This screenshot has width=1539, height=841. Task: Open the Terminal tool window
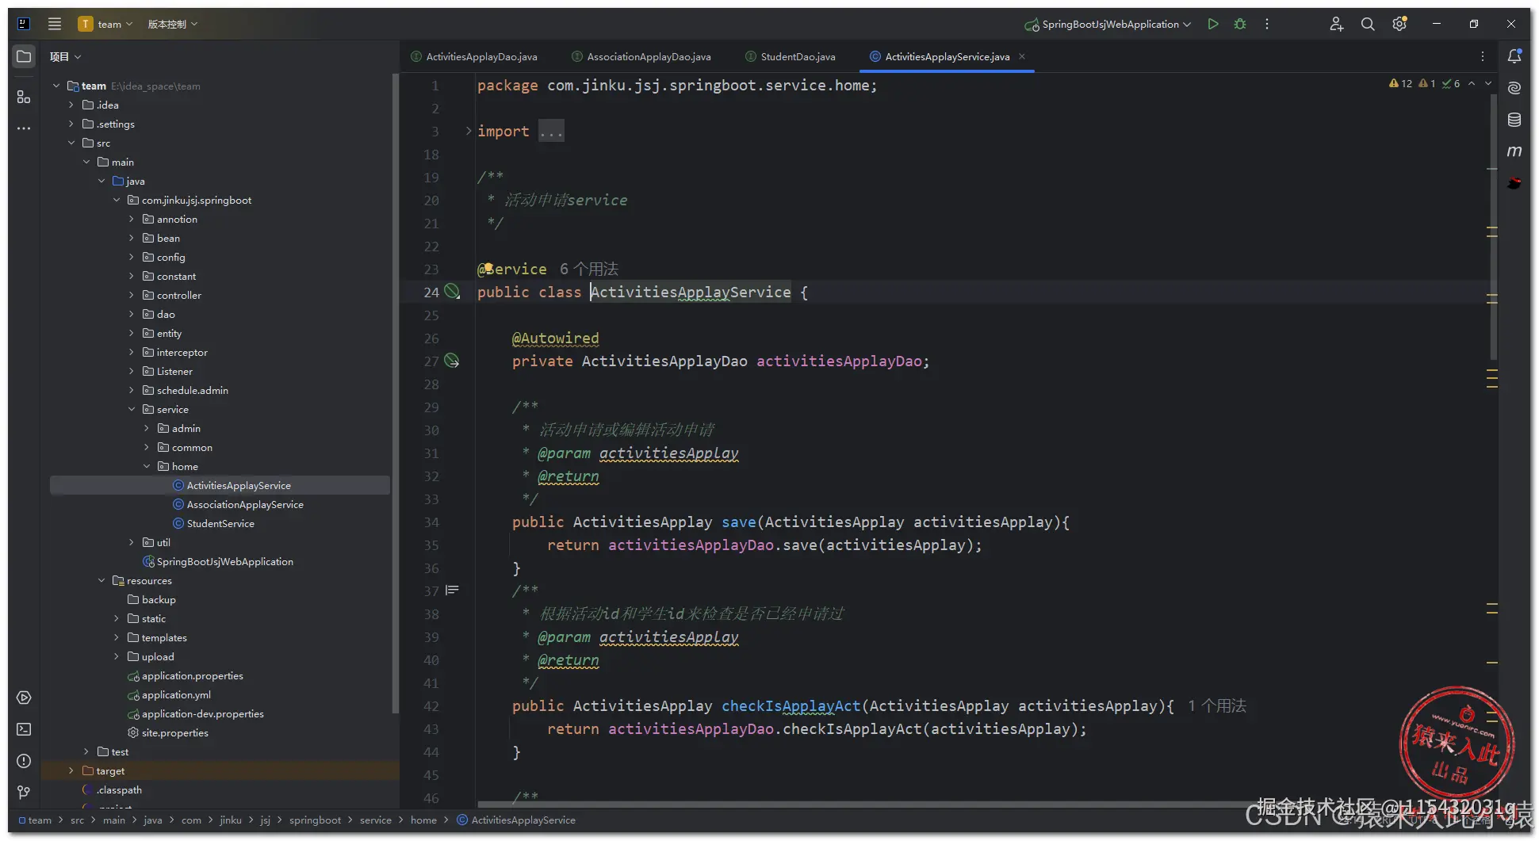point(24,729)
